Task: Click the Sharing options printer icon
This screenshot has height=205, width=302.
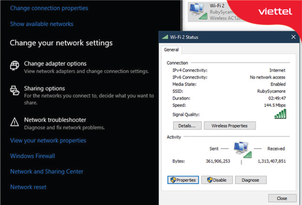Action: tap(15, 90)
